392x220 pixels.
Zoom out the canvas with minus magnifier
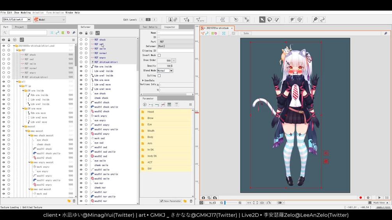pyautogui.click(x=222, y=203)
